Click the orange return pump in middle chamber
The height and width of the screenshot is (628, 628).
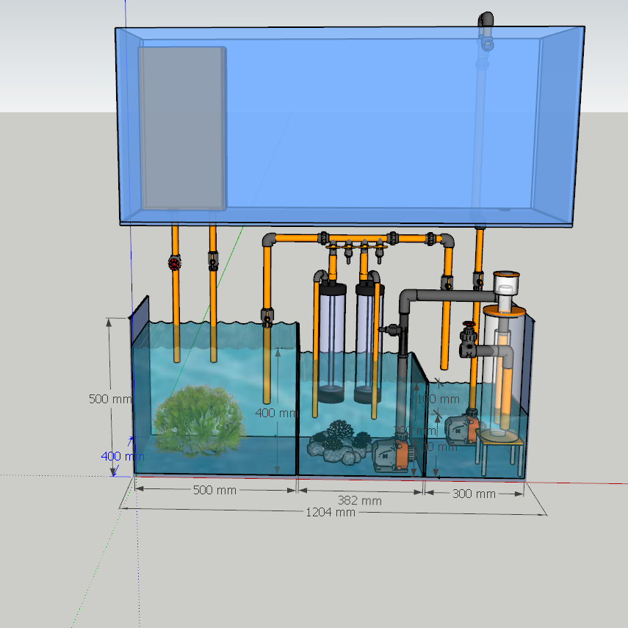pyautogui.click(x=391, y=454)
